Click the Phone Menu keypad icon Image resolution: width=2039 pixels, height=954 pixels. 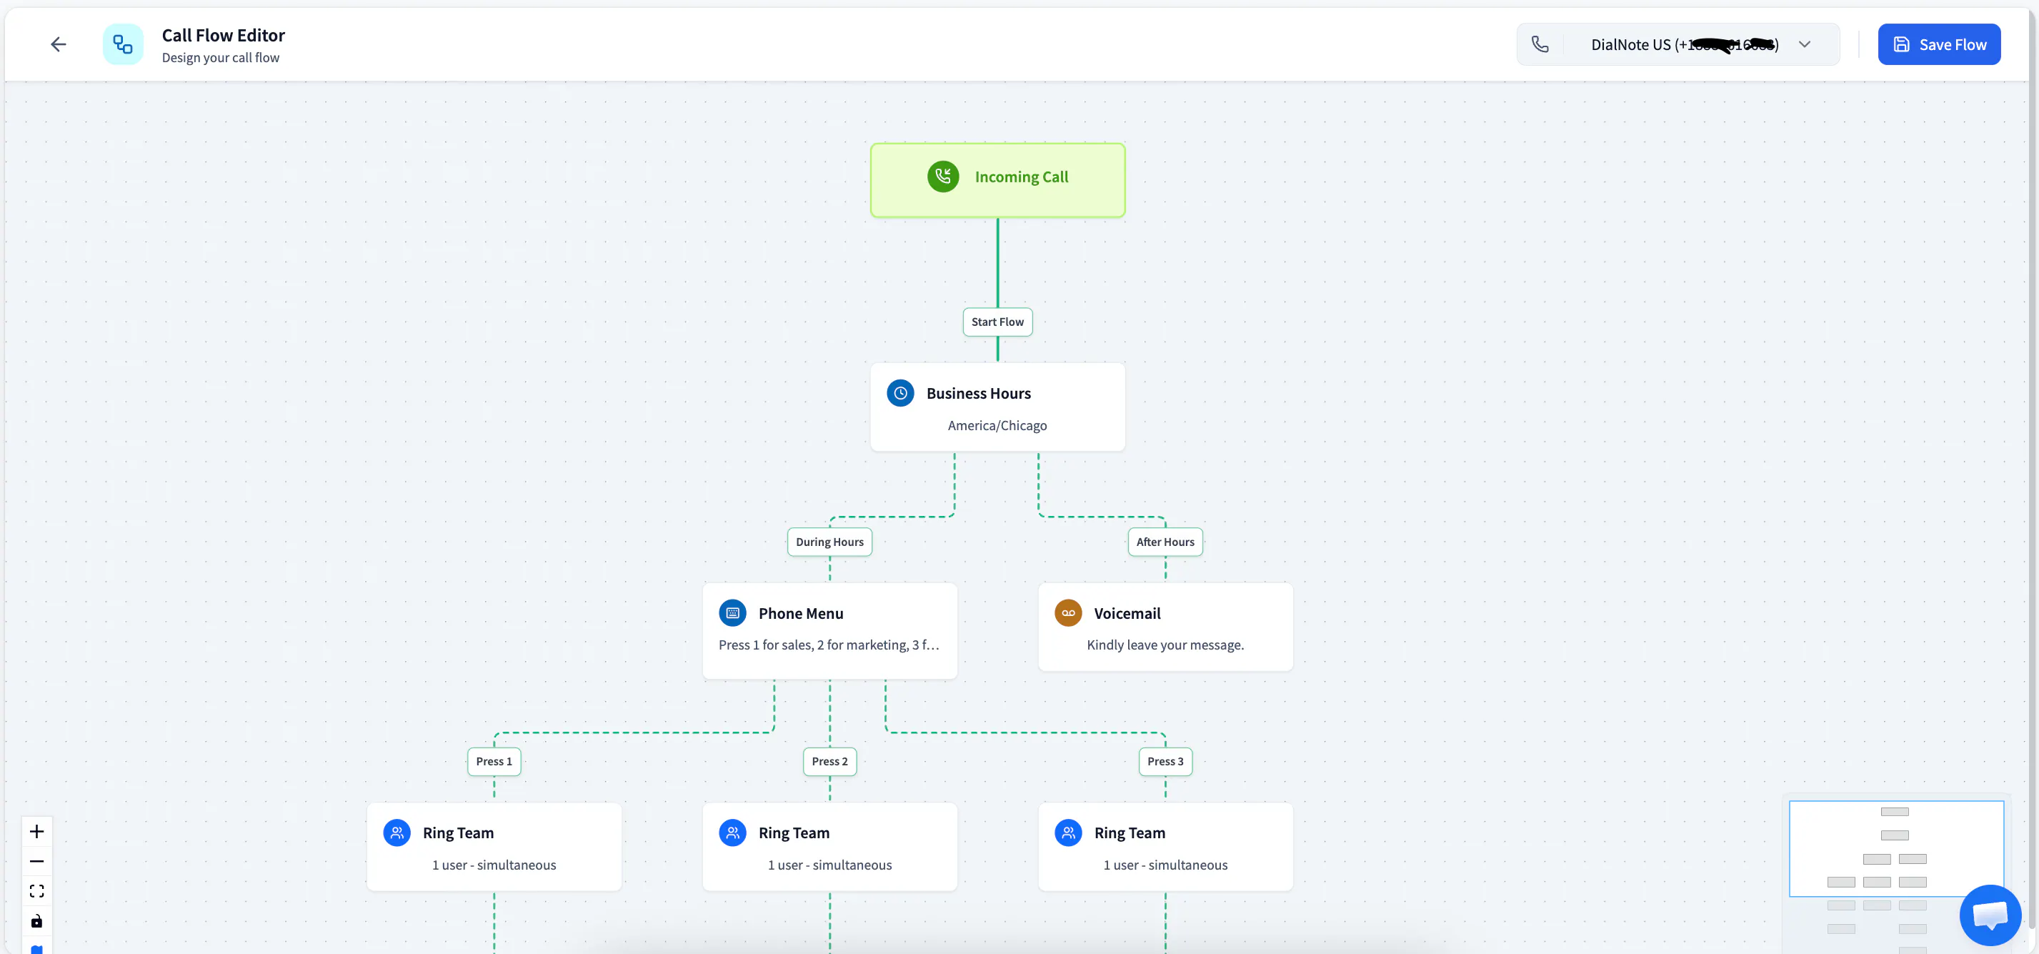[x=732, y=613]
